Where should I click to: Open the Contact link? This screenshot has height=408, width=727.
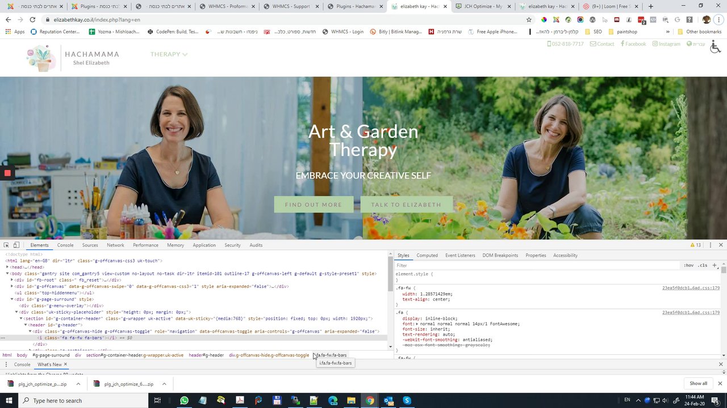[602, 44]
